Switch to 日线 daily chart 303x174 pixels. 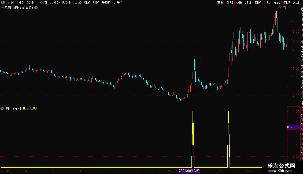(x=78, y=2)
